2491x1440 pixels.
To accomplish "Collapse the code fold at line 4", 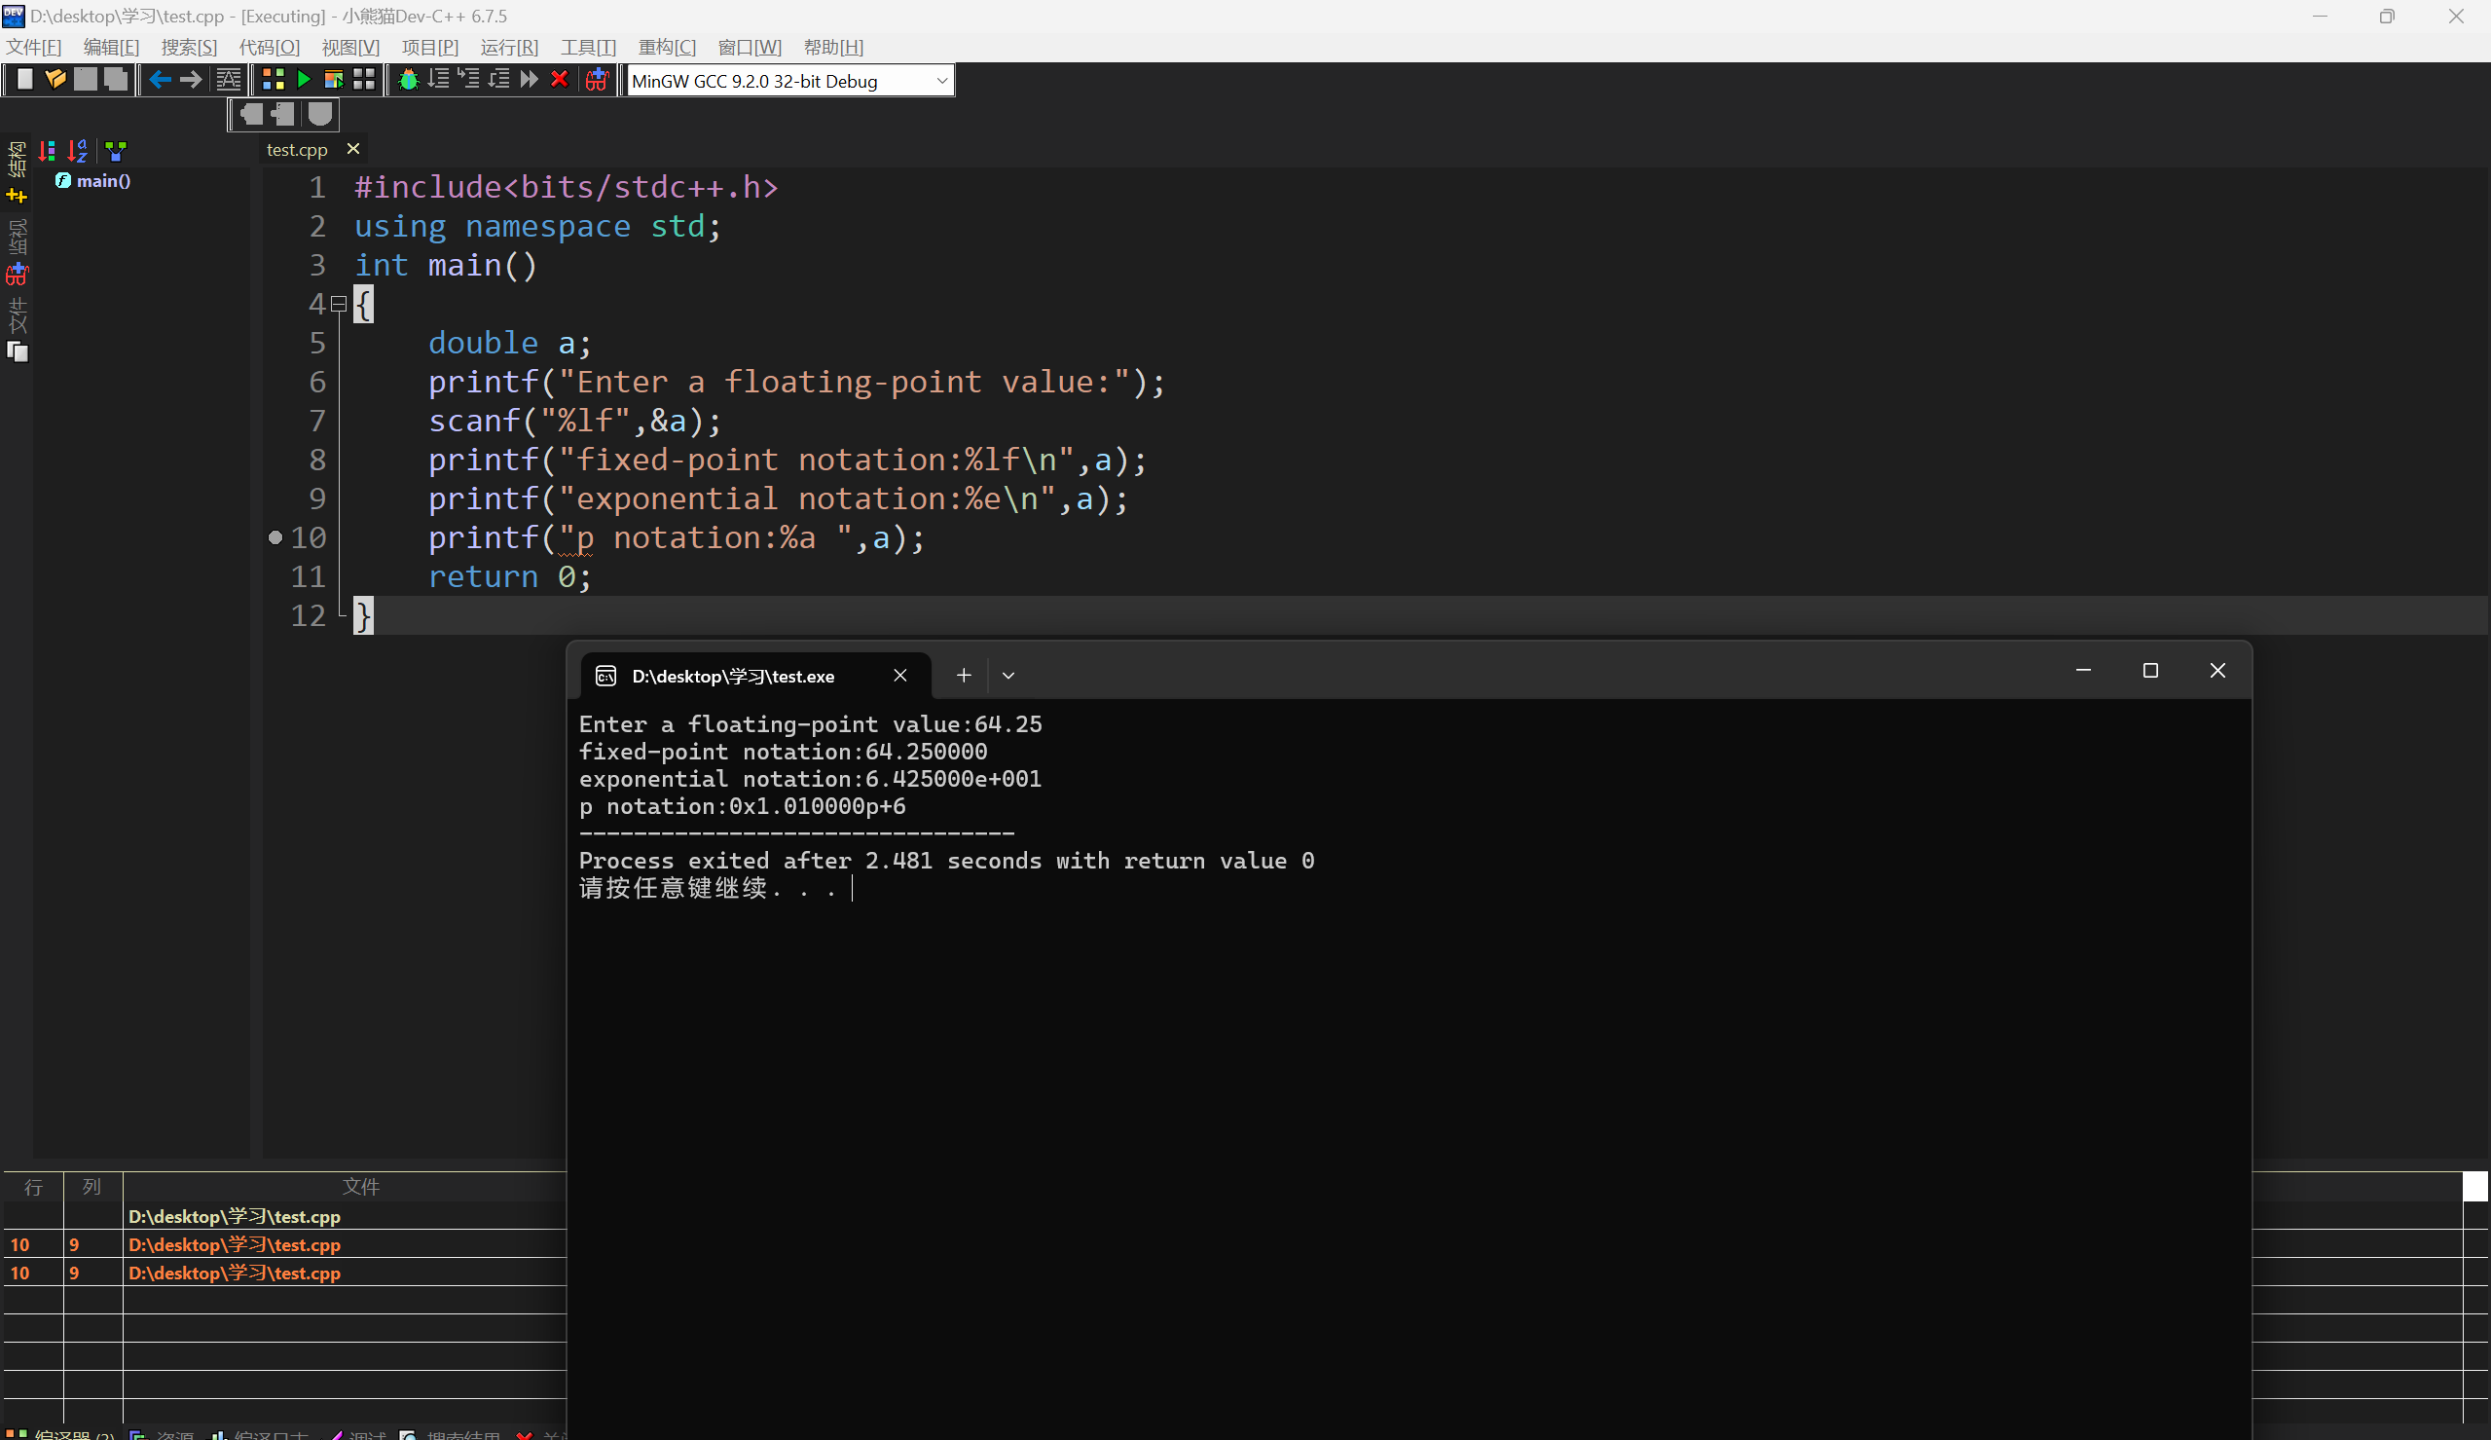I will 339,305.
